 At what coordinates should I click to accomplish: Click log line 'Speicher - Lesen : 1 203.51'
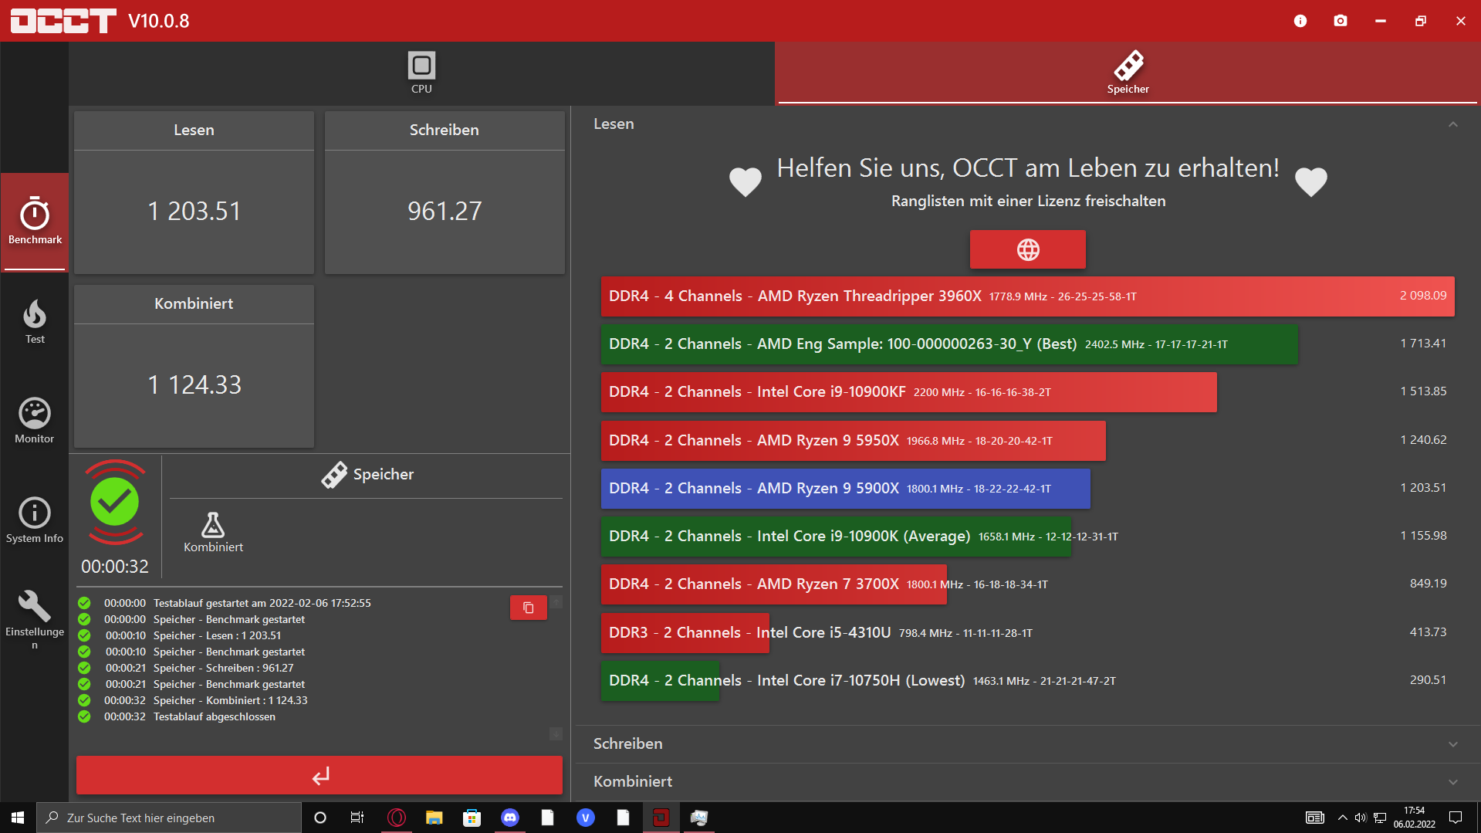click(x=217, y=636)
